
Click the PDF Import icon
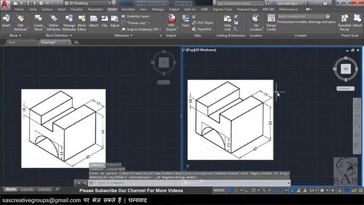point(171,18)
